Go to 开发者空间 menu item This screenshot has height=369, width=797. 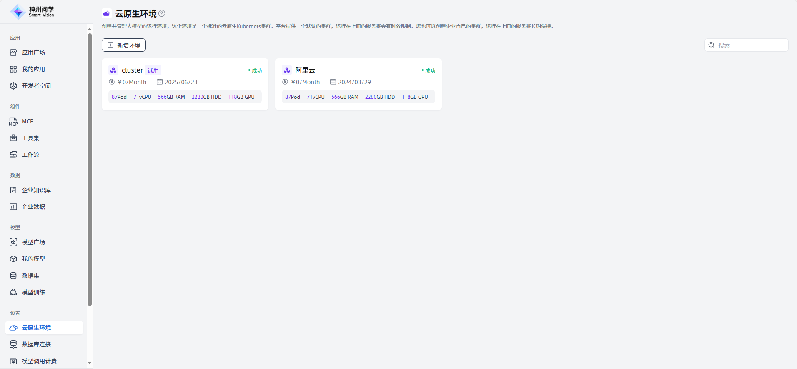(x=36, y=86)
